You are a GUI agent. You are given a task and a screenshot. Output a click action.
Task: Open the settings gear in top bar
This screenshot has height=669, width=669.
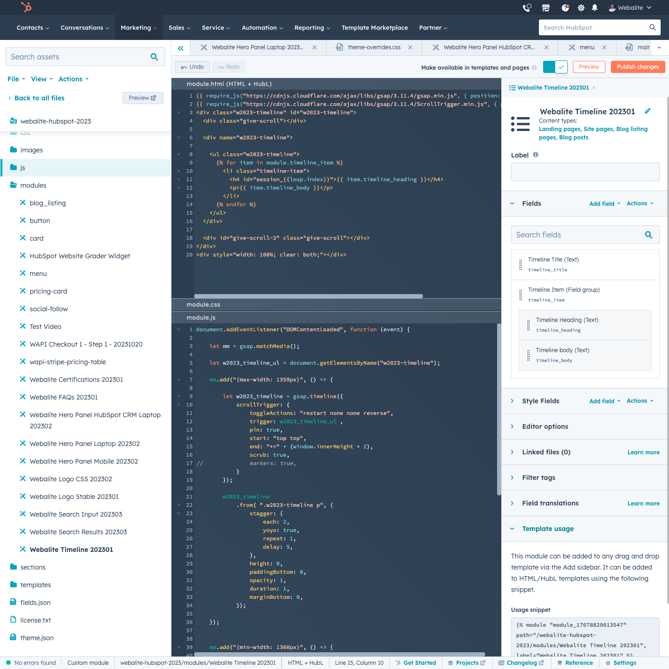tap(581, 7)
